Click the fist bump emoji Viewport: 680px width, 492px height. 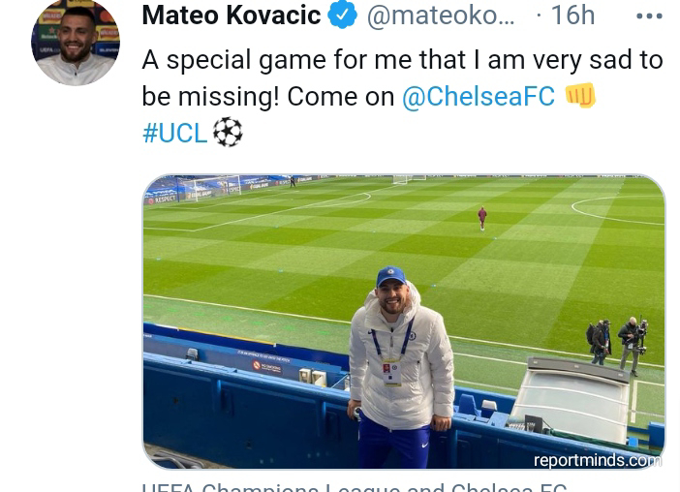tap(580, 96)
